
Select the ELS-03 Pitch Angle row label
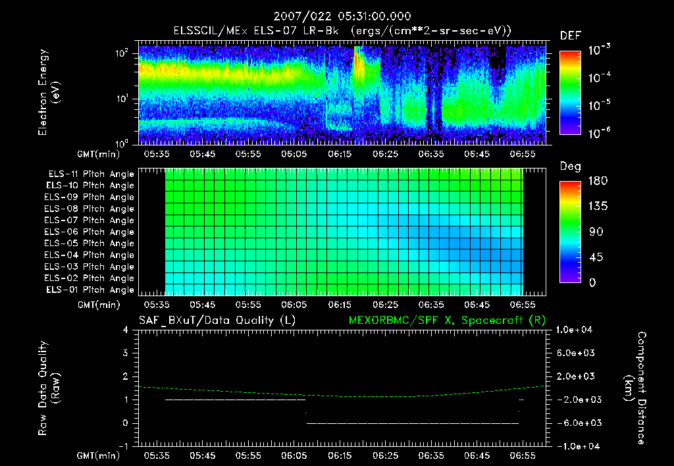[90, 267]
